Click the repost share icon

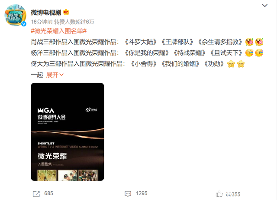pyautogui.click(x=36, y=194)
